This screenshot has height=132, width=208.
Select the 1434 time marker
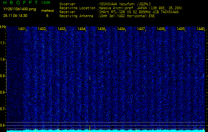(81, 29)
